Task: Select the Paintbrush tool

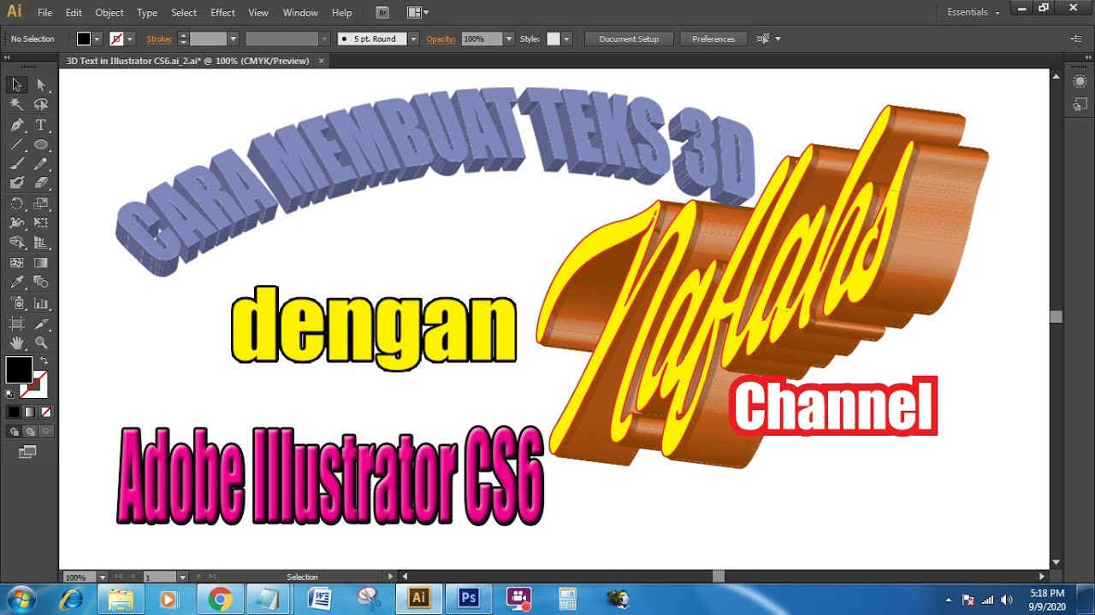Action: pos(16,164)
